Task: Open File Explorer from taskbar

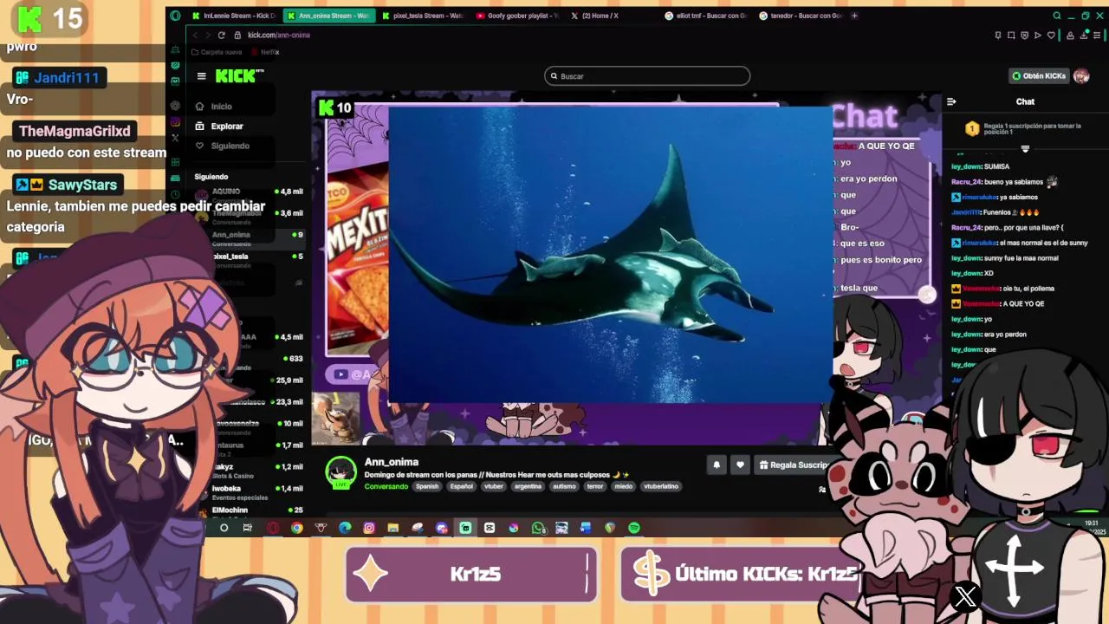Action: [x=393, y=528]
